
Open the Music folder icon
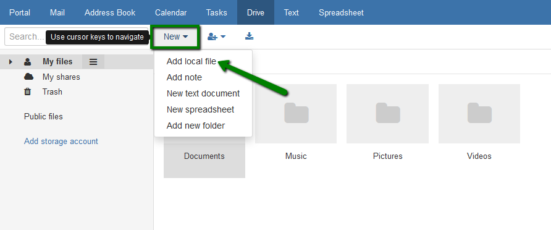point(297,114)
